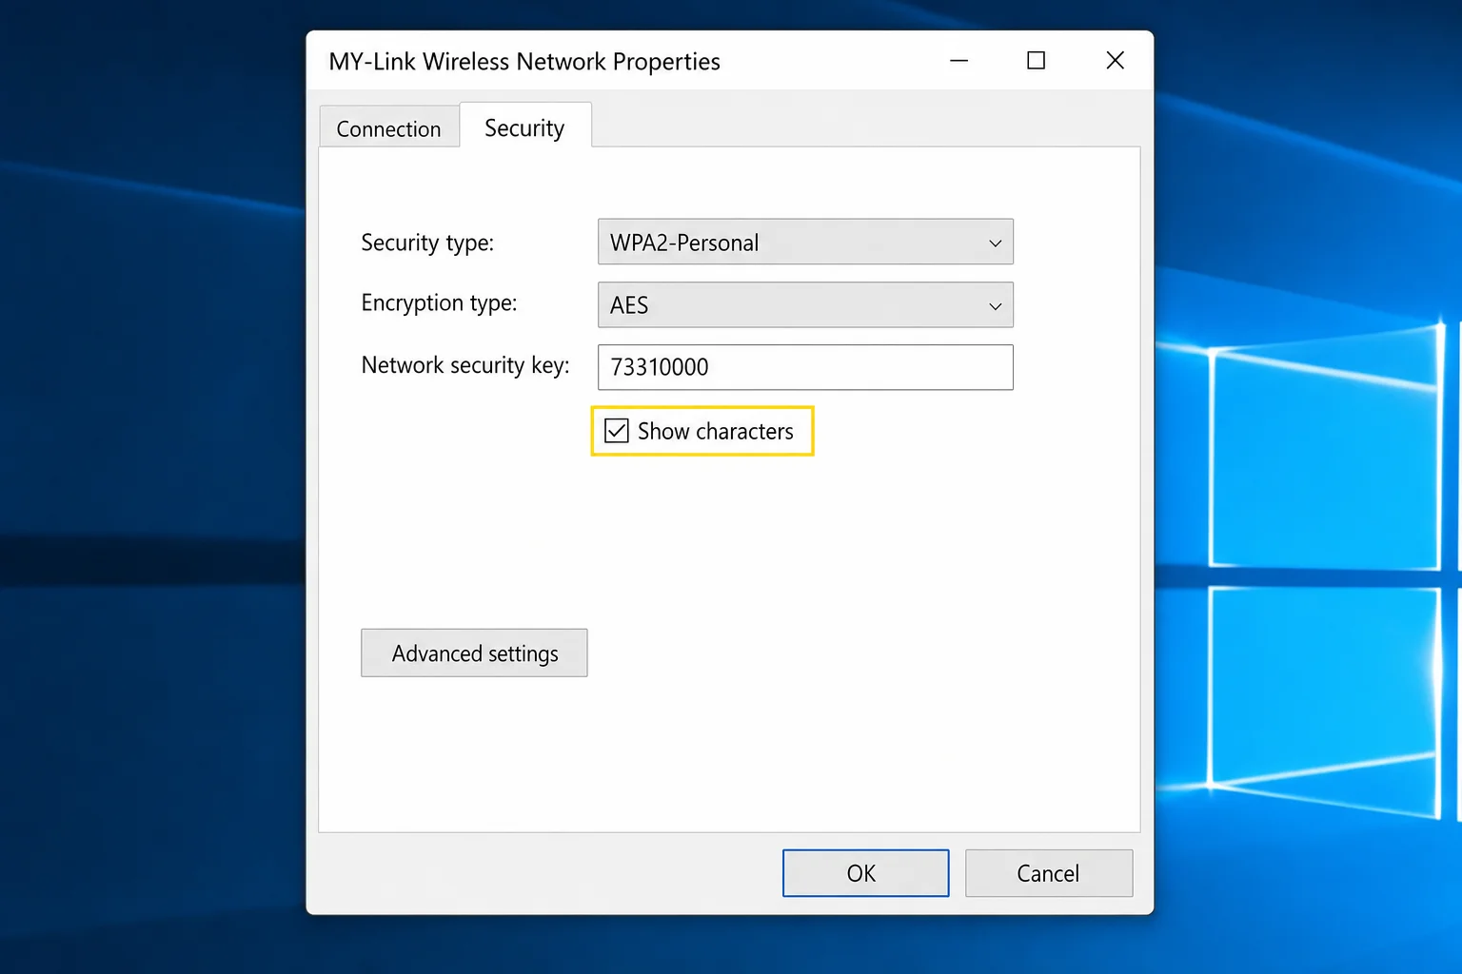Minimize the MY-Link properties window
The height and width of the screenshot is (974, 1462).
[x=958, y=61]
